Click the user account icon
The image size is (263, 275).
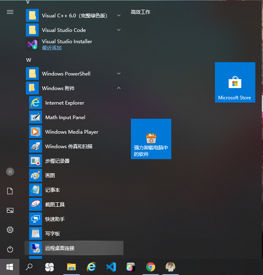(x=10, y=172)
